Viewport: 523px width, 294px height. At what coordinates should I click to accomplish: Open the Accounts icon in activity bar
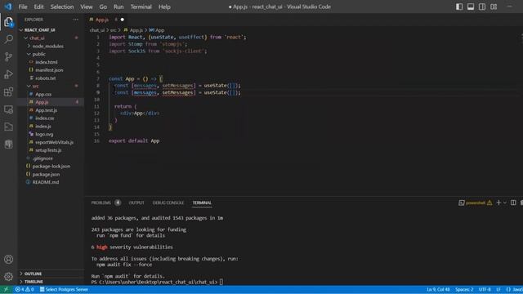coord(9,259)
